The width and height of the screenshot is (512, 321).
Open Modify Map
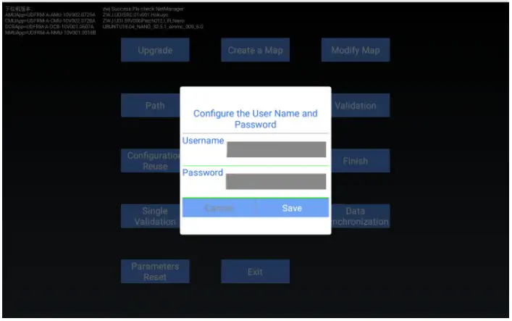(x=356, y=50)
